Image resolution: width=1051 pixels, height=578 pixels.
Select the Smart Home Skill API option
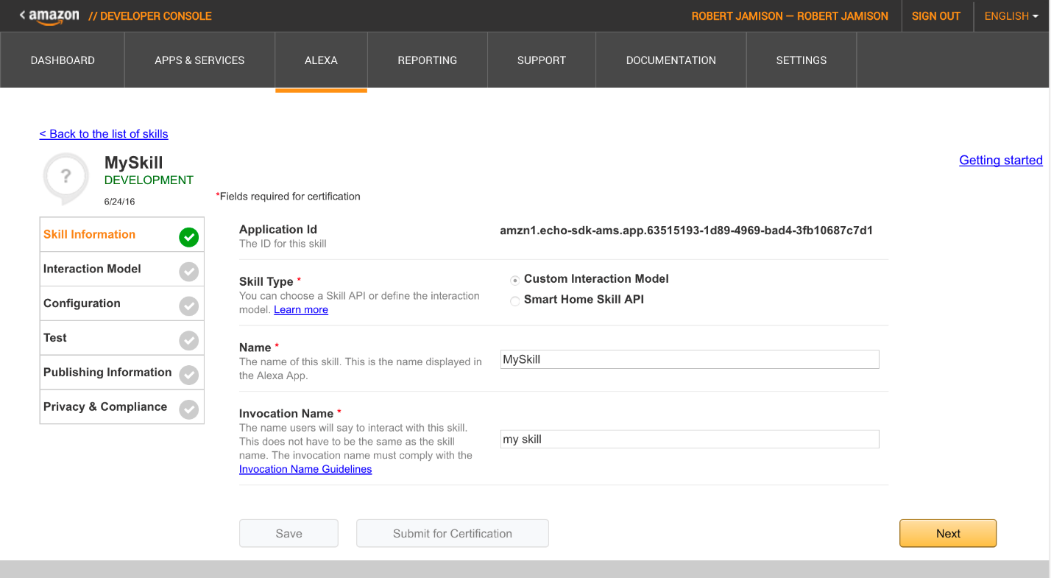(x=515, y=300)
